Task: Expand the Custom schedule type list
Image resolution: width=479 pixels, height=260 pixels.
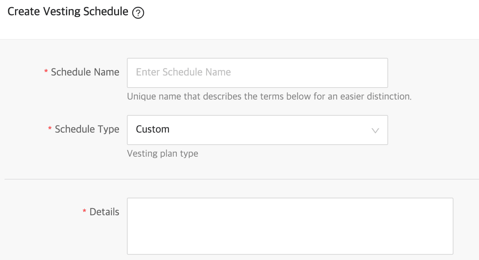Action: (258, 130)
